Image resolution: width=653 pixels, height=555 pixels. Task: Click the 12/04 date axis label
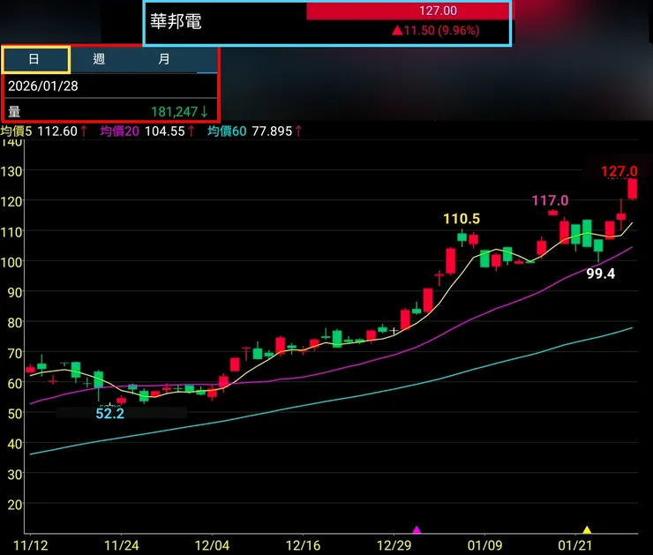pyautogui.click(x=212, y=545)
